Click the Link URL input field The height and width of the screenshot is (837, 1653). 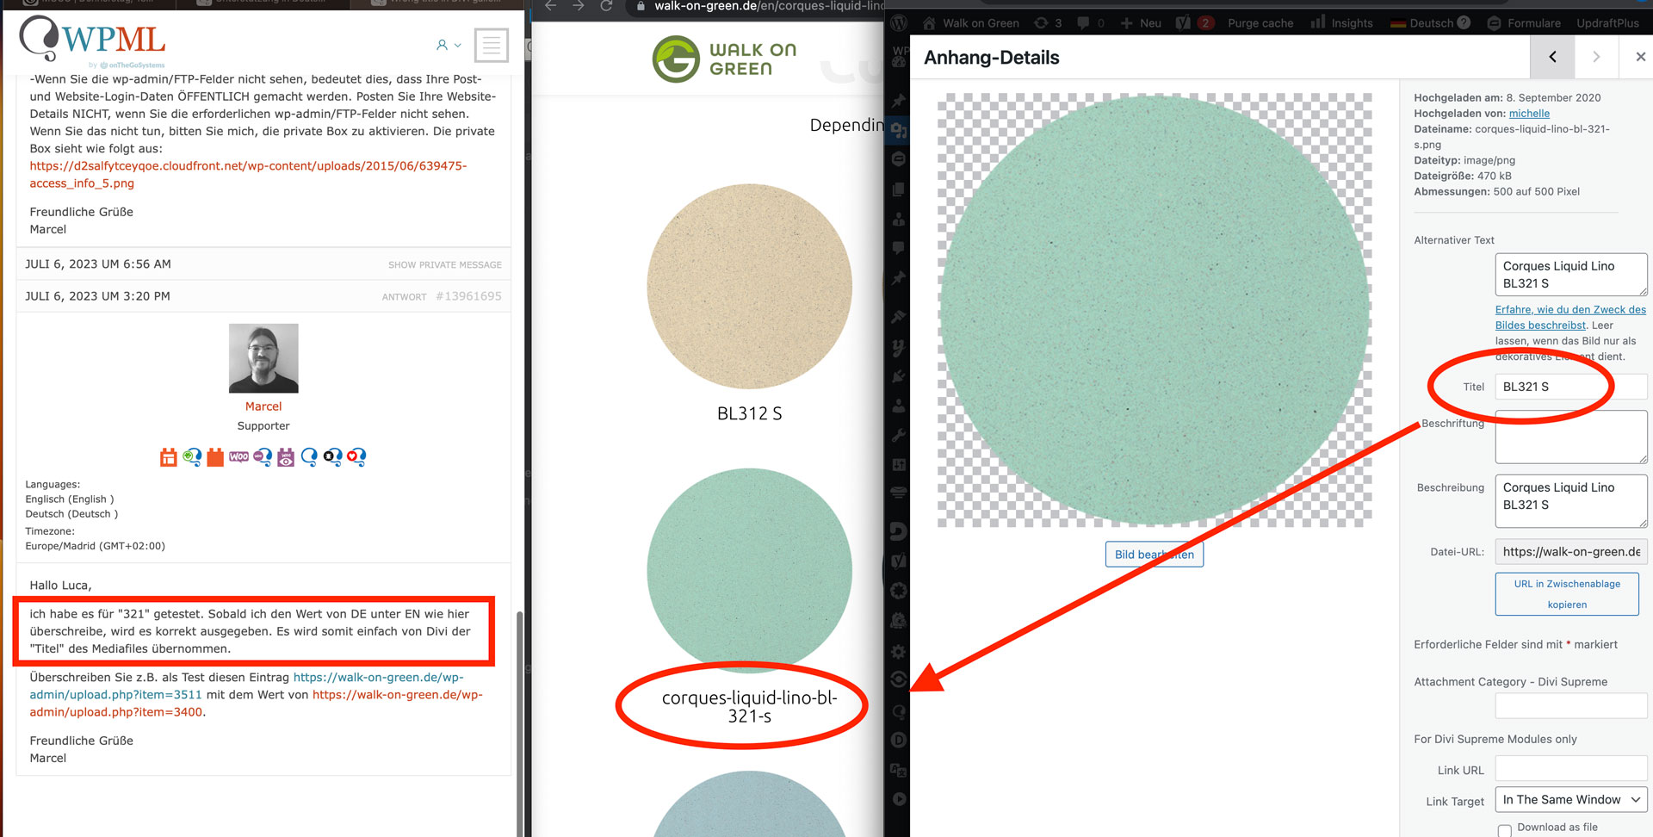click(x=1571, y=768)
